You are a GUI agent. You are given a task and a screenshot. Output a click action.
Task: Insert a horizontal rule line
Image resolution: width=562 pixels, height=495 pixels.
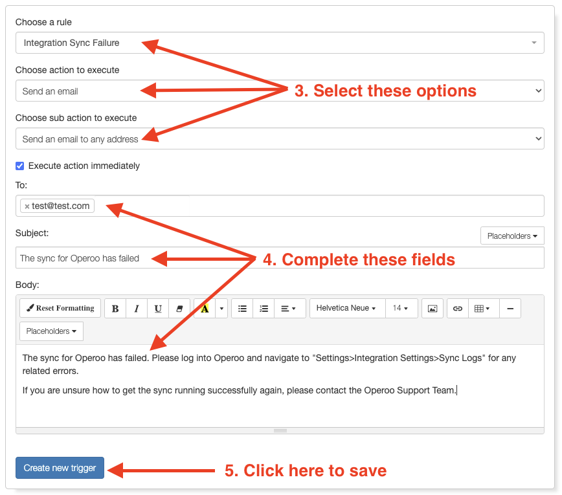pos(510,309)
